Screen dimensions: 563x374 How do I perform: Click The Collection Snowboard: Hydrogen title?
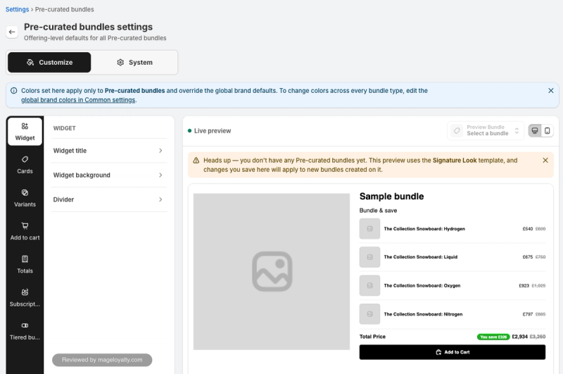pos(424,228)
